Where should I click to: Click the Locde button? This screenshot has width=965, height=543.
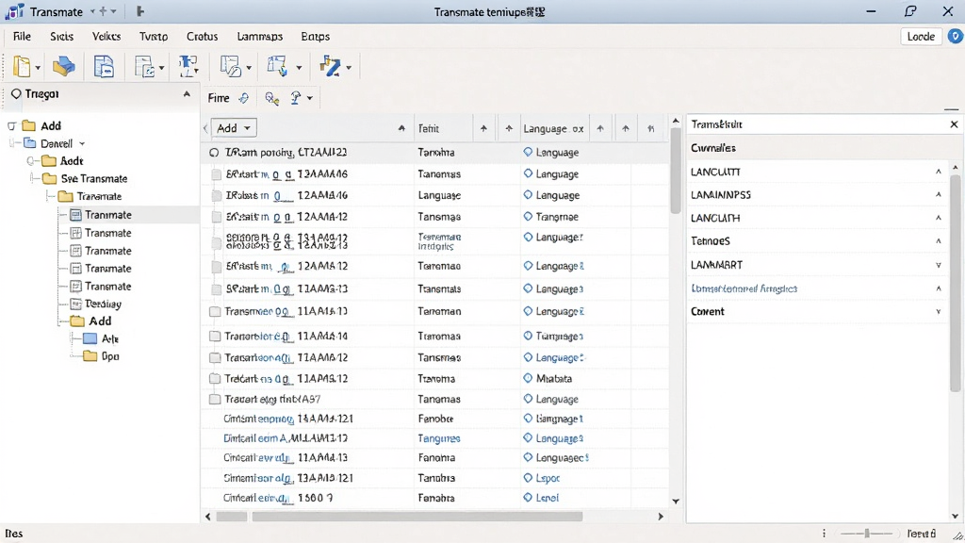pyautogui.click(x=922, y=37)
